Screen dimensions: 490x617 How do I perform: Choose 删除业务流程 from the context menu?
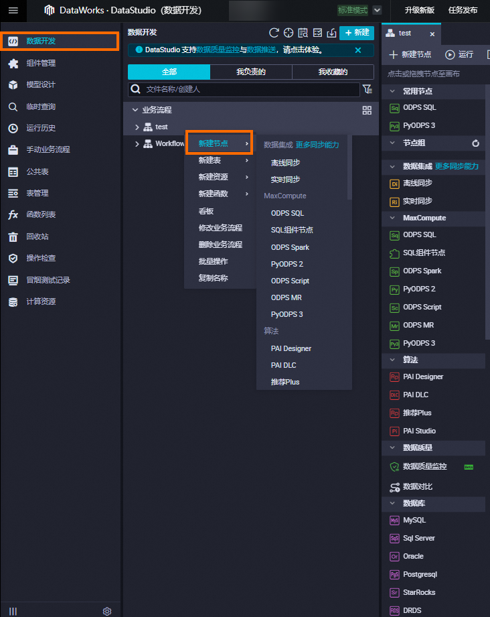pyautogui.click(x=220, y=245)
